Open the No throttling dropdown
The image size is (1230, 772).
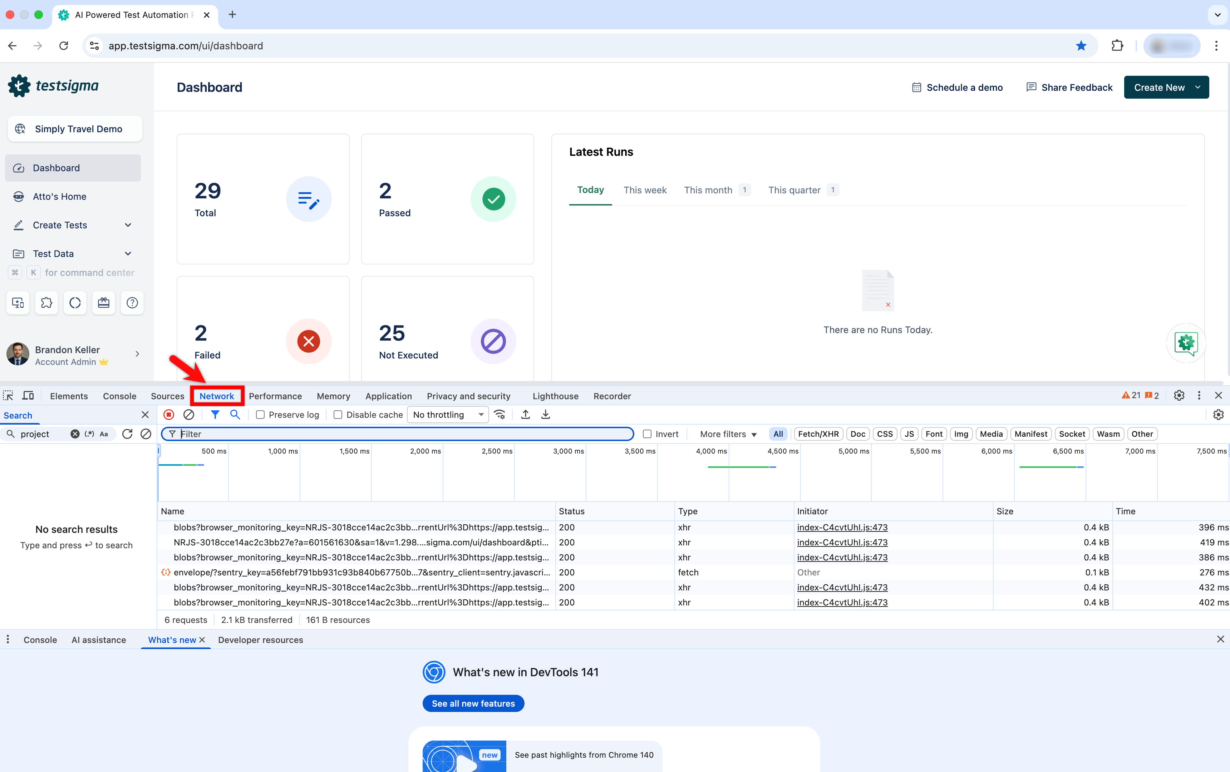click(x=447, y=415)
